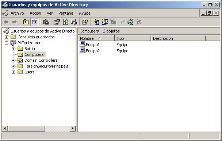Refresh the view with green arrows icon
The image size is (222, 141).
[65, 22]
